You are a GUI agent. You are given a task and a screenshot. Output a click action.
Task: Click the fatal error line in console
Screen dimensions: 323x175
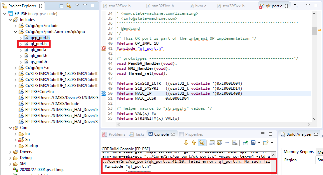click(x=186, y=161)
